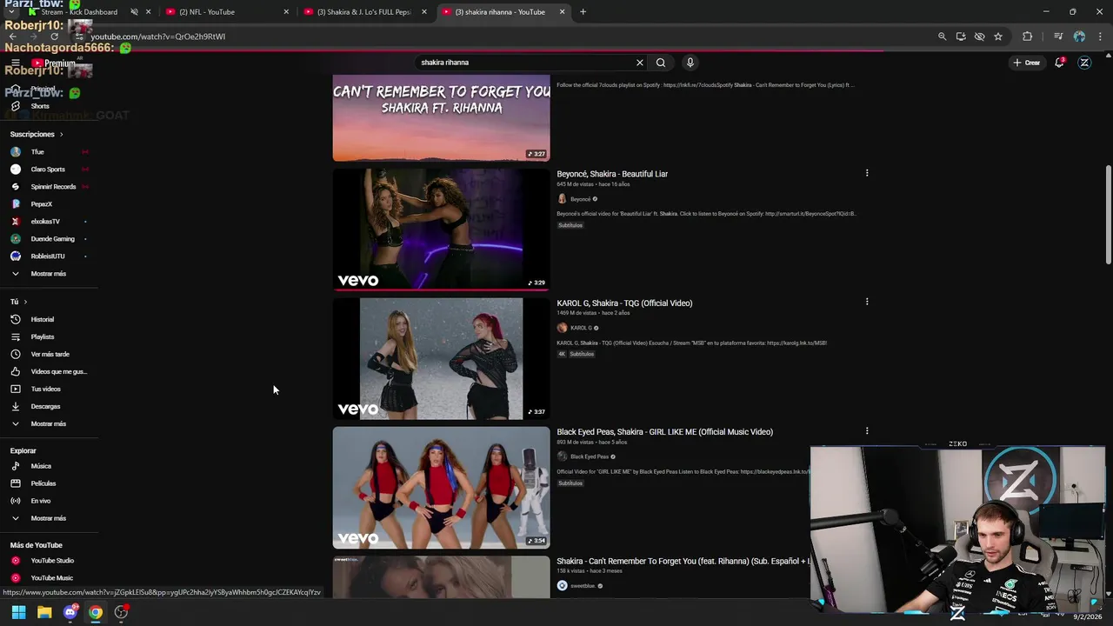Open Can't Remember To Forget You Sub. Español

[x=683, y=562]
